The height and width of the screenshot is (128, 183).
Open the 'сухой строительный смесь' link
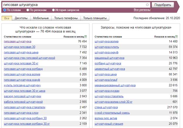click(112, 113)
